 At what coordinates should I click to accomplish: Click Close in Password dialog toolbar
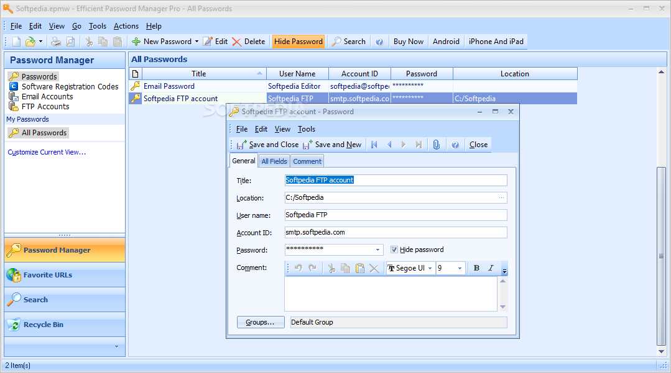478,145
